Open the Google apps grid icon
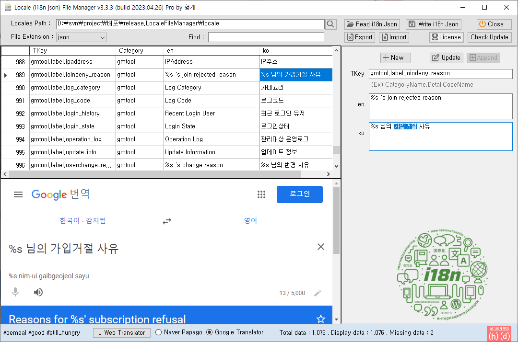The height and width of the screenshot is (342, 518). click(x=261, y=194)
